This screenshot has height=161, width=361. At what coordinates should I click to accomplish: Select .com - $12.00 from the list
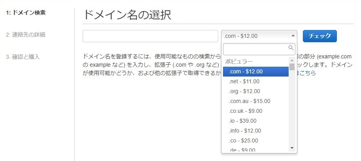(x=256, y=71)
